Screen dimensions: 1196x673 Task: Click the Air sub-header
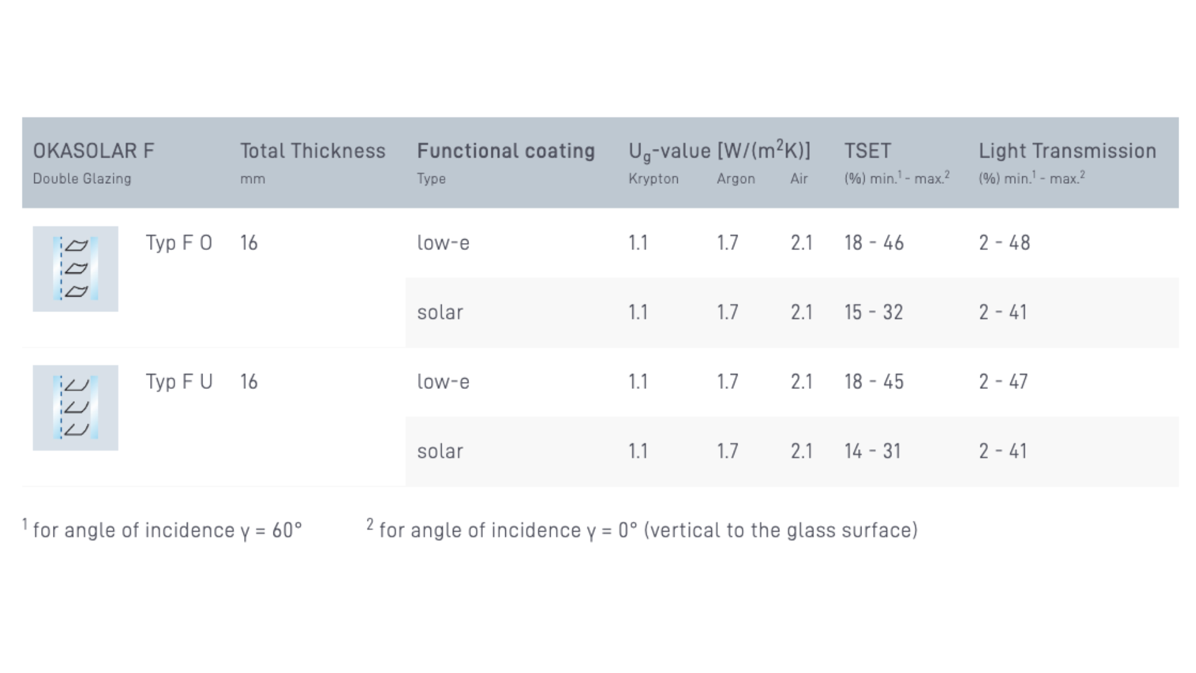coord(799,179)
